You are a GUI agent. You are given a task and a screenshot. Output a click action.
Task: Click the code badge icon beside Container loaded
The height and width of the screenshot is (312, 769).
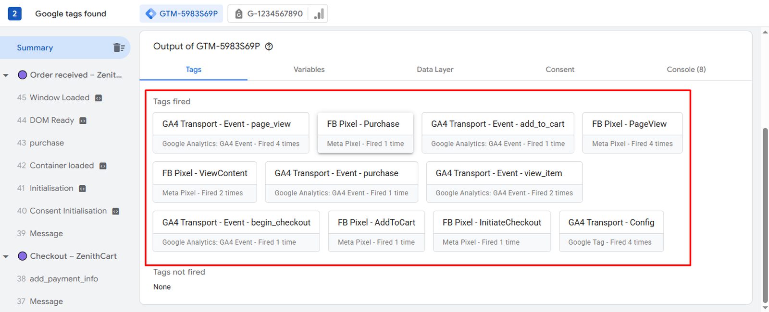click(103, 166)
